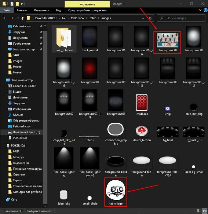Select the chips sprite file

point(90,138)
